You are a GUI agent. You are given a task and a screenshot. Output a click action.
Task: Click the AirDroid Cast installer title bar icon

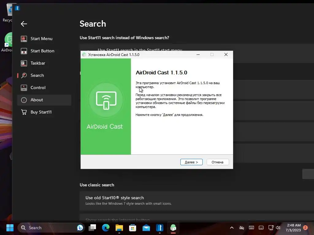[x=84, y=54]
